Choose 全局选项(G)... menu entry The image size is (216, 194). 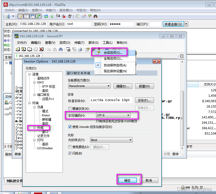coord(115,59)
